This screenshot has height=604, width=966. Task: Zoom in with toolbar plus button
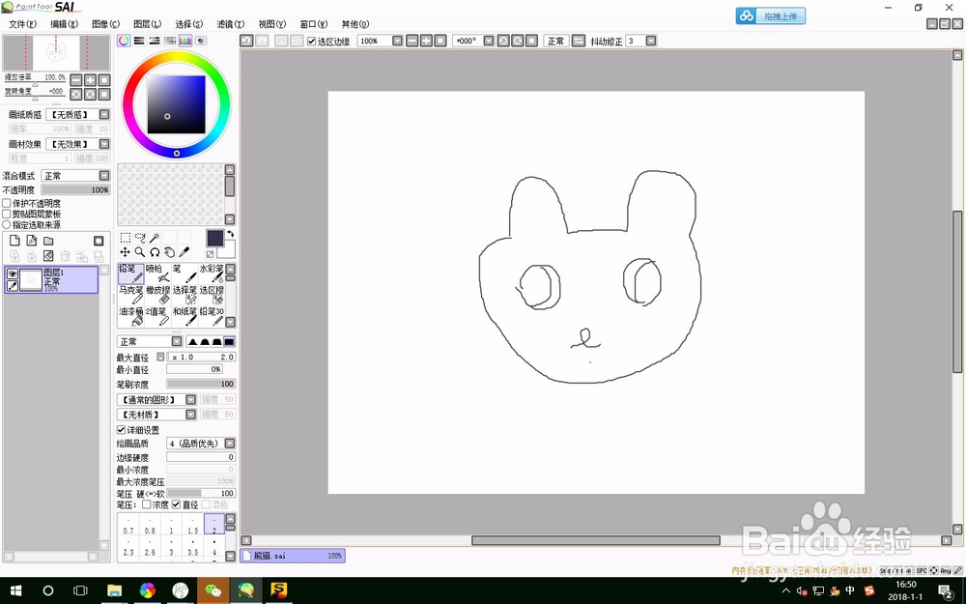[x=426, y=41]
